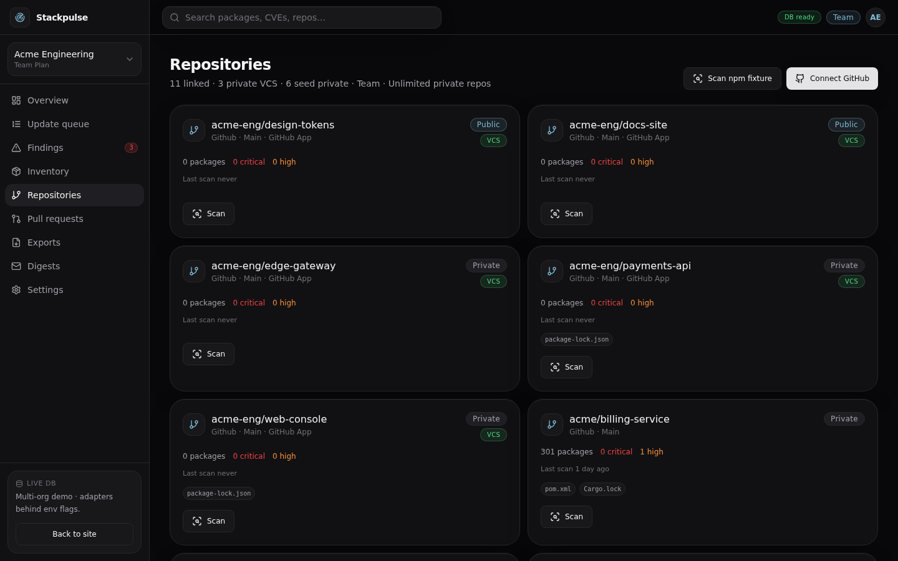
Task: Click 'Last scan 1 day ago' text
Action: 575,469
